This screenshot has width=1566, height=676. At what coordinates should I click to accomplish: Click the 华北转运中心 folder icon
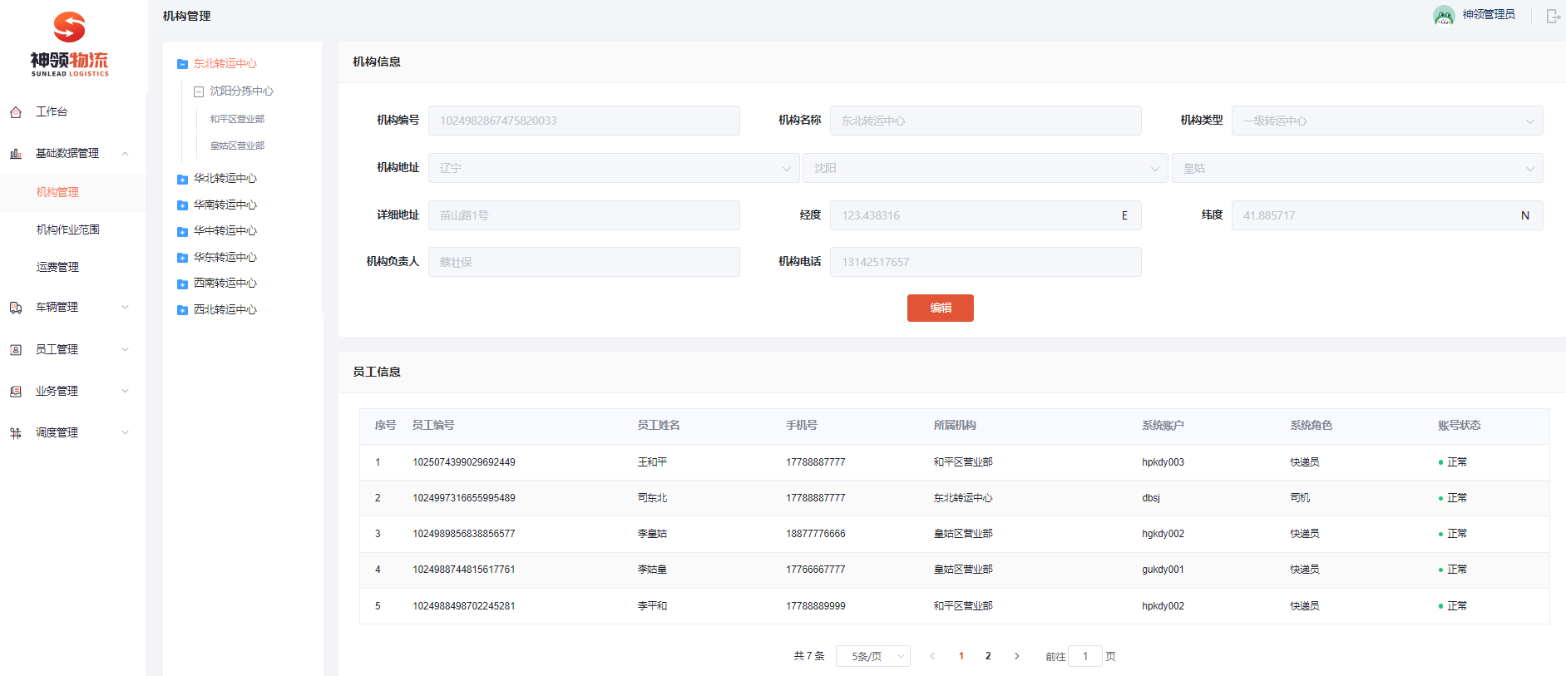tap(182, 179)
